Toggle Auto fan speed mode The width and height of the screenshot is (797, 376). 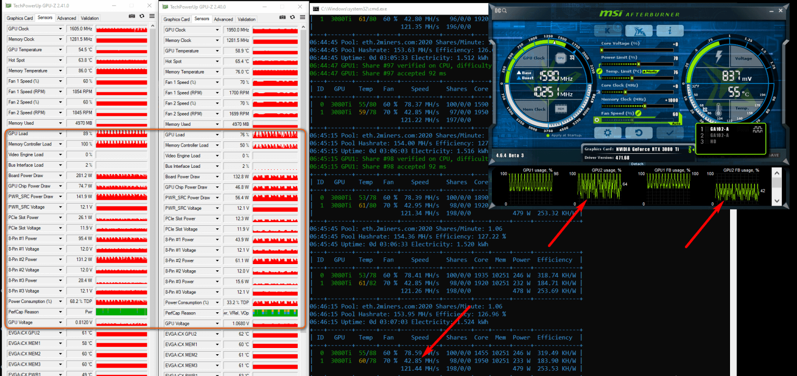tap(676, 123)
